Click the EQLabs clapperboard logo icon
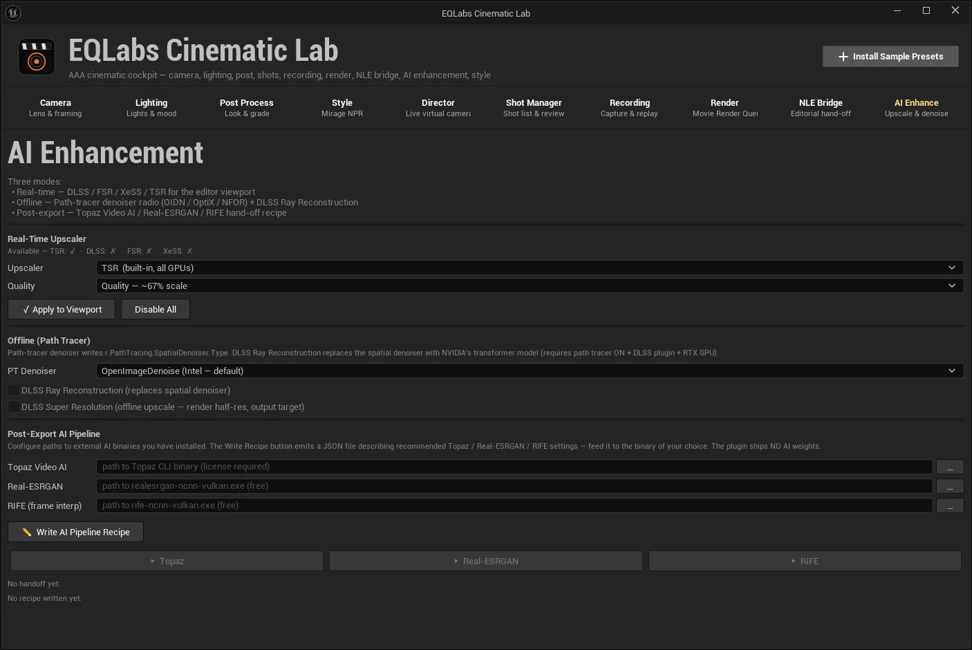This screenshot has height=650, width=972. pyautogui.click(x=37, y=57)
